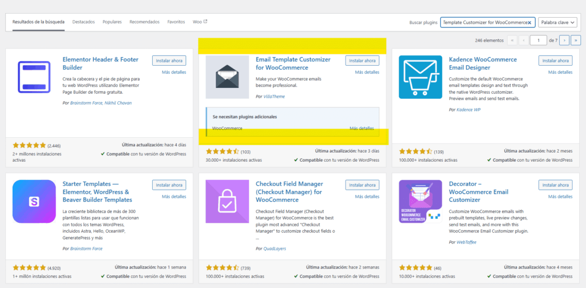Switch to the Populares tab
The width and height of the screenshot is (586, 288).
[x=112, y=22]
